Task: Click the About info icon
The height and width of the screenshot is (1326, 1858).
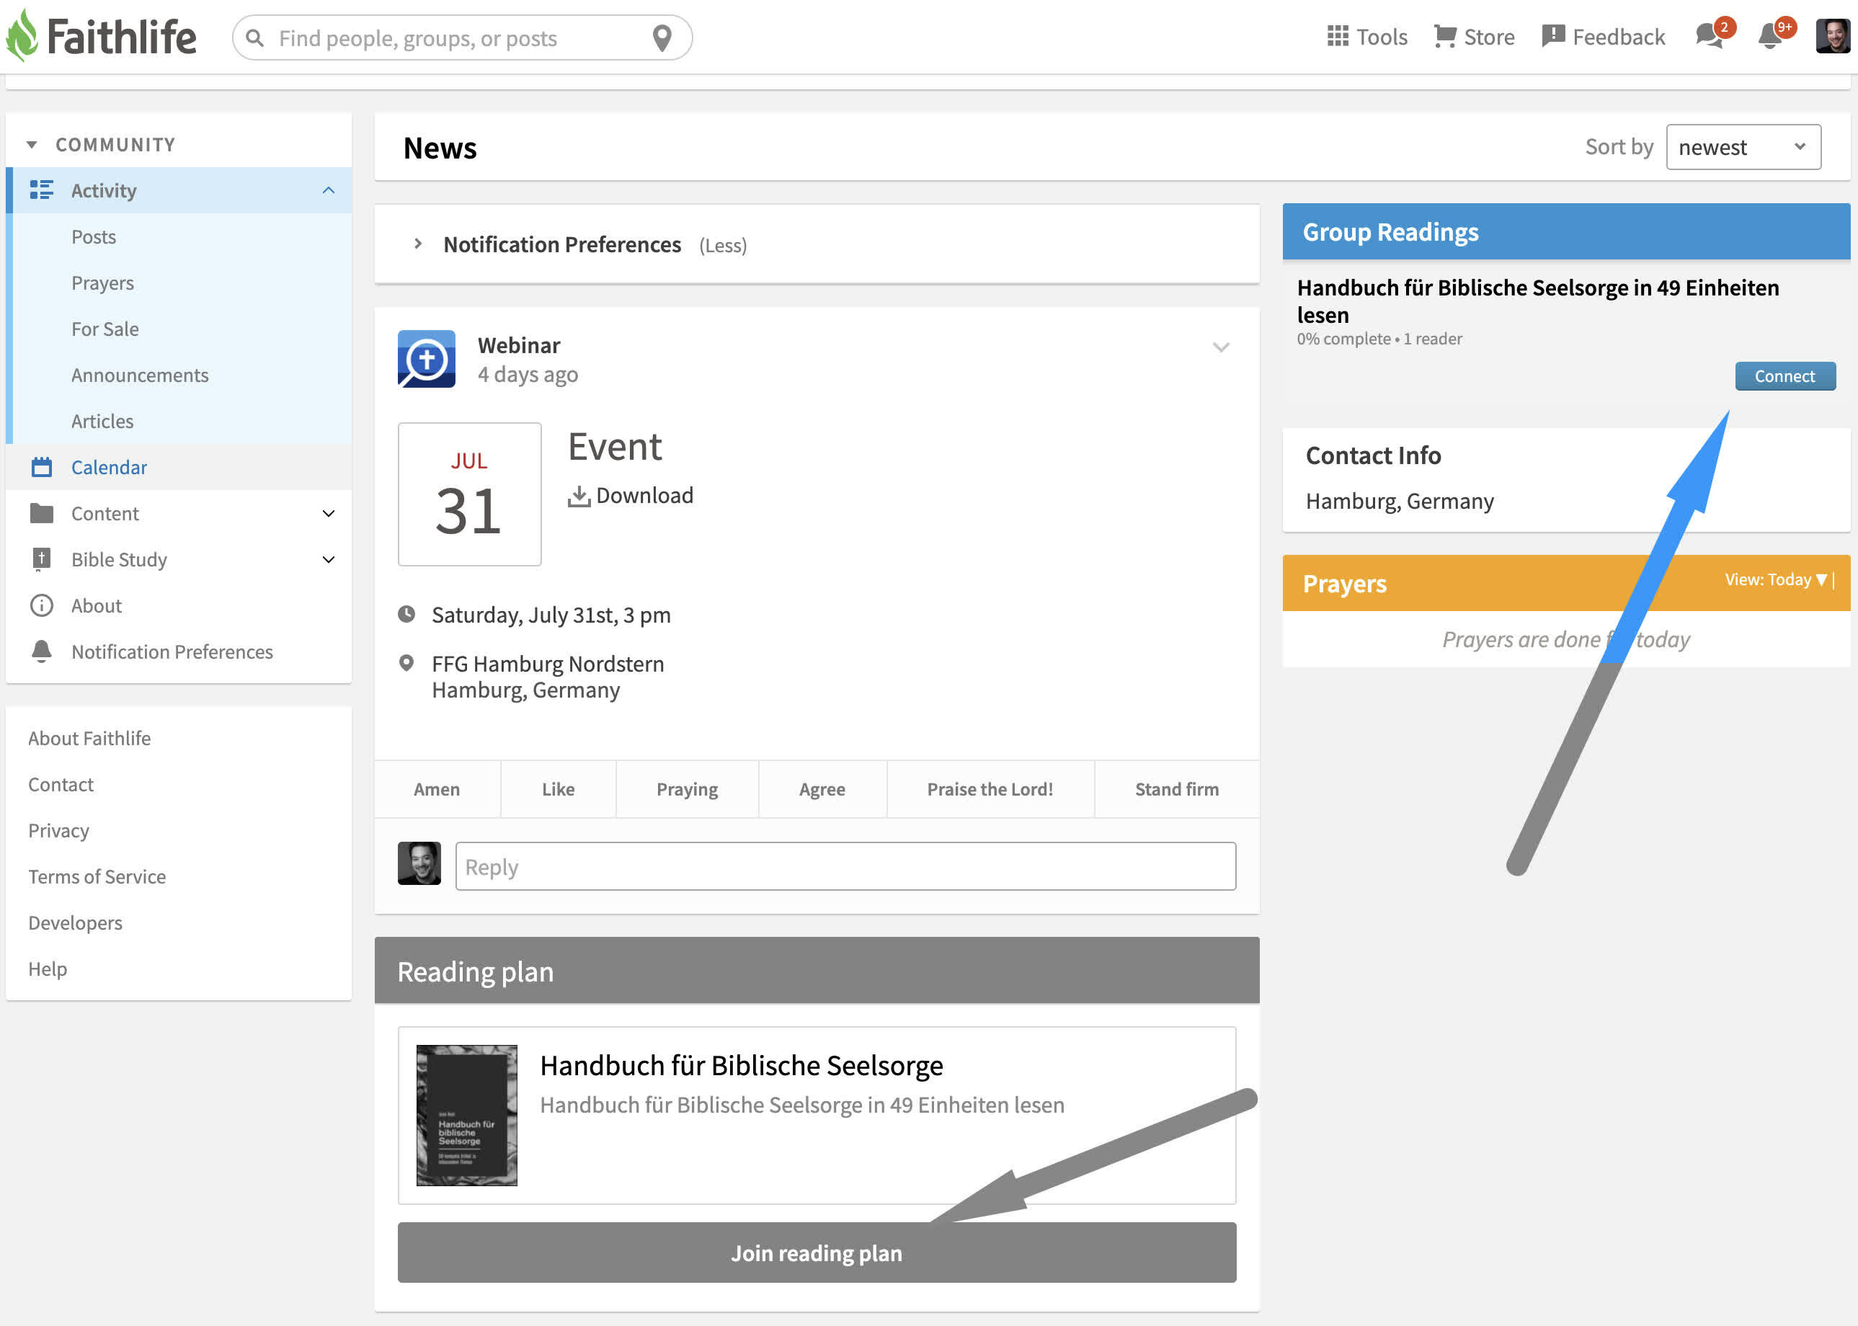Action: pyautogui.click(x=42, y=605)
